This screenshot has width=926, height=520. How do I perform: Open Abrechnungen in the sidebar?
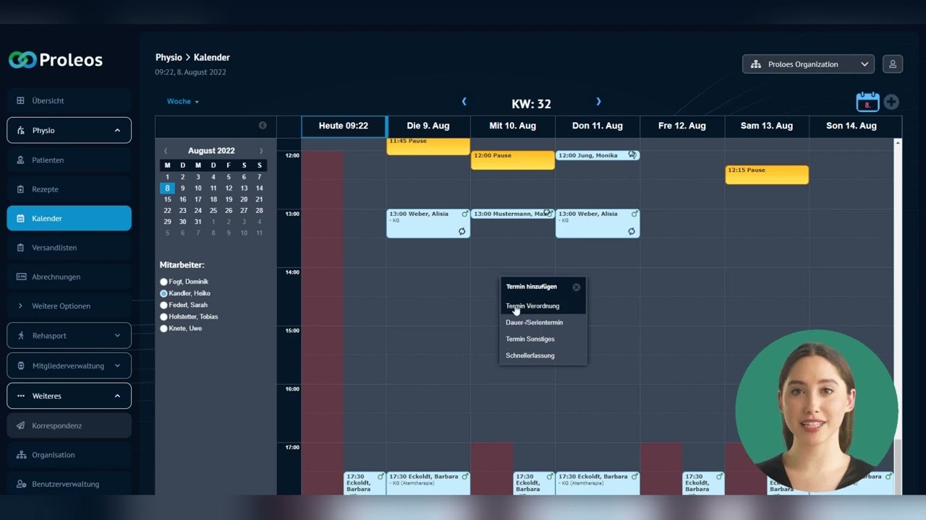[69, 277]
